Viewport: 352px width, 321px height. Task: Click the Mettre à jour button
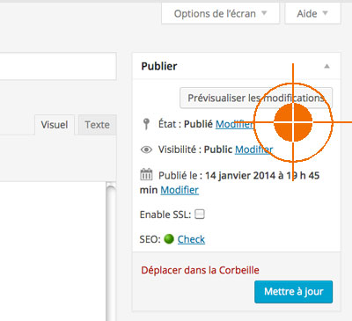pos(294,292)
